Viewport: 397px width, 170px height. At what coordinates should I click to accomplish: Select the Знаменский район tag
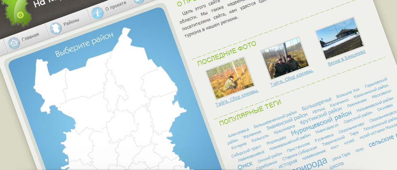[x=287, y=121]
